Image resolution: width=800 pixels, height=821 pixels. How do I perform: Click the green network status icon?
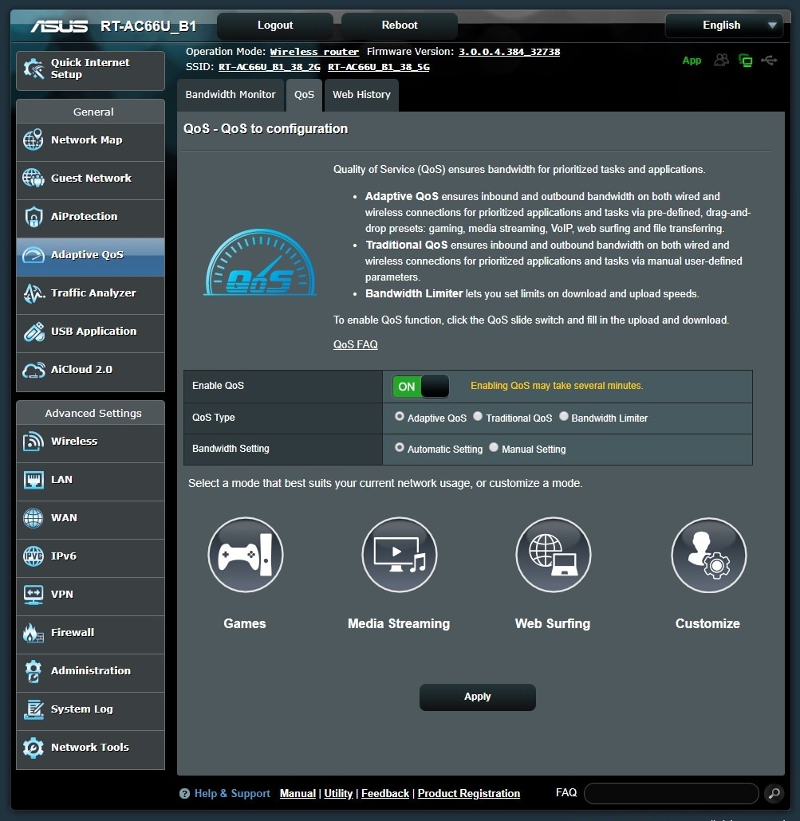(x=745, y=61)
